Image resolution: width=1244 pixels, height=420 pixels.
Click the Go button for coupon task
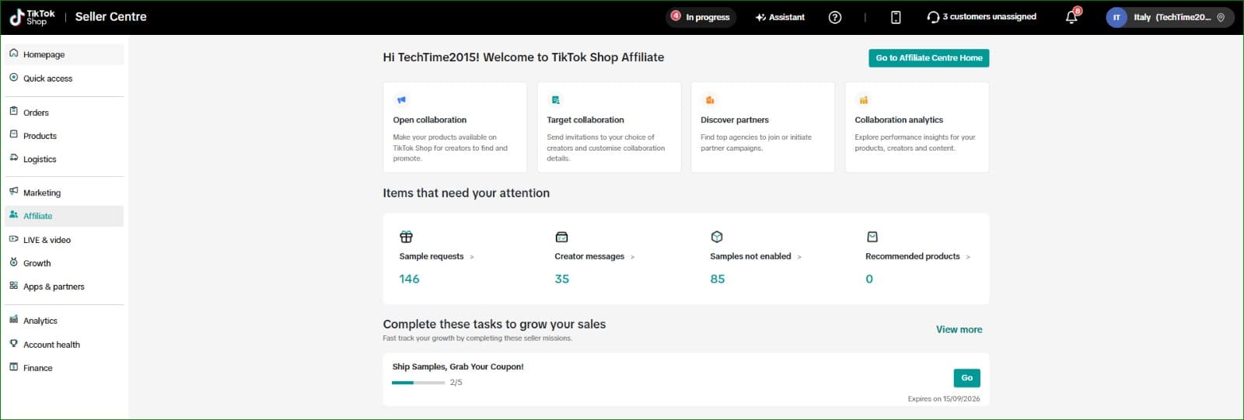tap(966, 378)
